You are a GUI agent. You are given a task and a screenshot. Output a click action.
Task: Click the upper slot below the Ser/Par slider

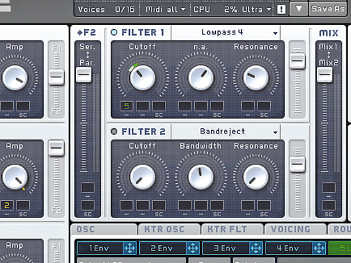pos(87,188)
